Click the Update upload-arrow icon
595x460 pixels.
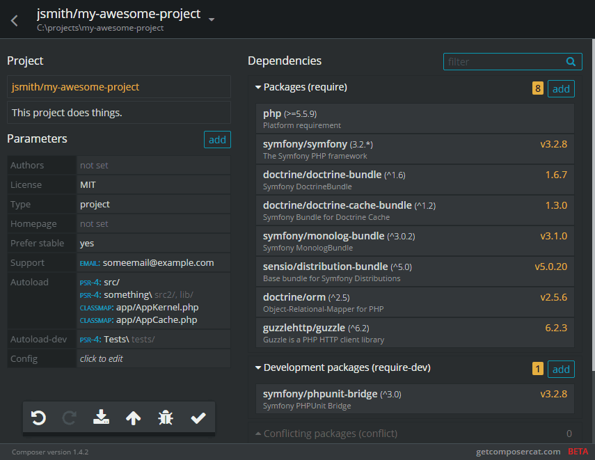(133, 418)
